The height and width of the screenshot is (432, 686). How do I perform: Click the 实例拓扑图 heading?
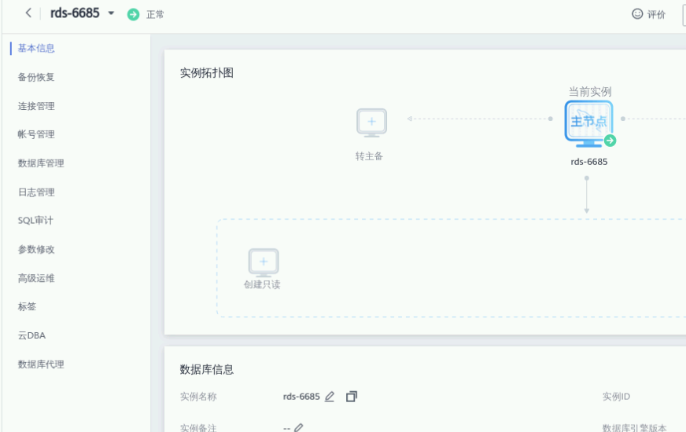[x=206, y=73]
